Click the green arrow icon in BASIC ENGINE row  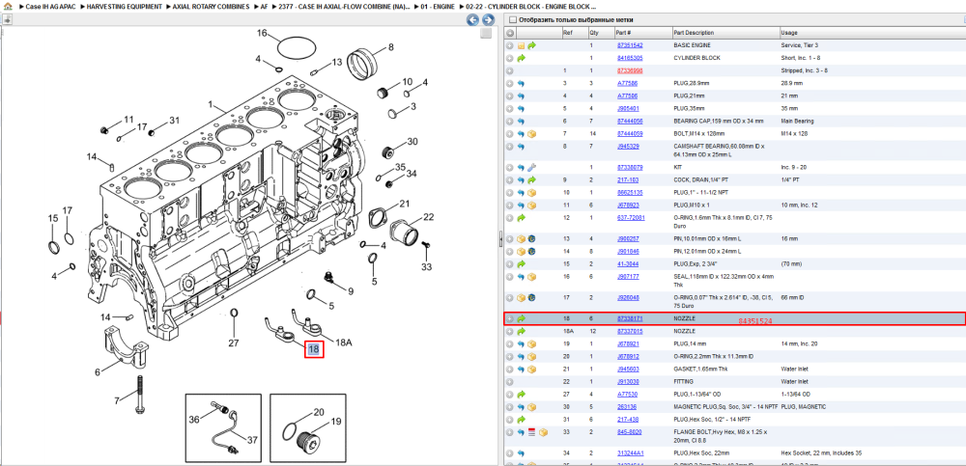click(531, 45)
